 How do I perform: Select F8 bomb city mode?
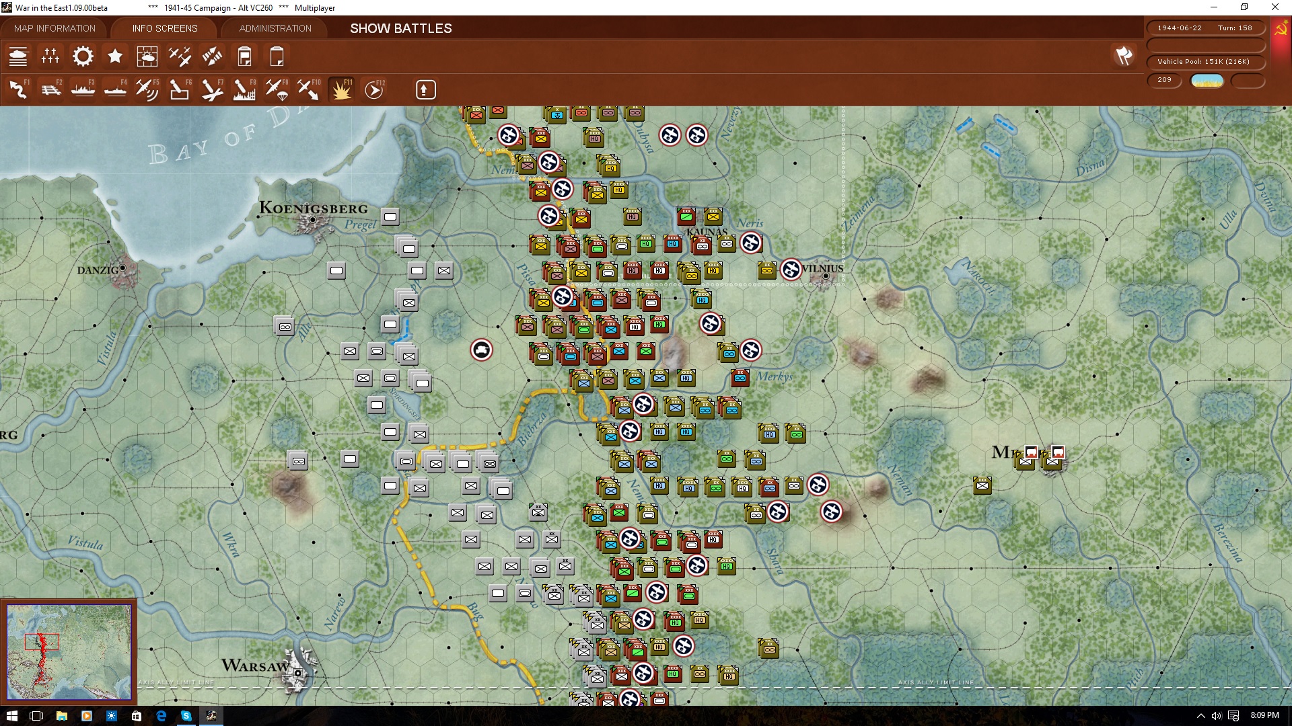pos(244,89)
